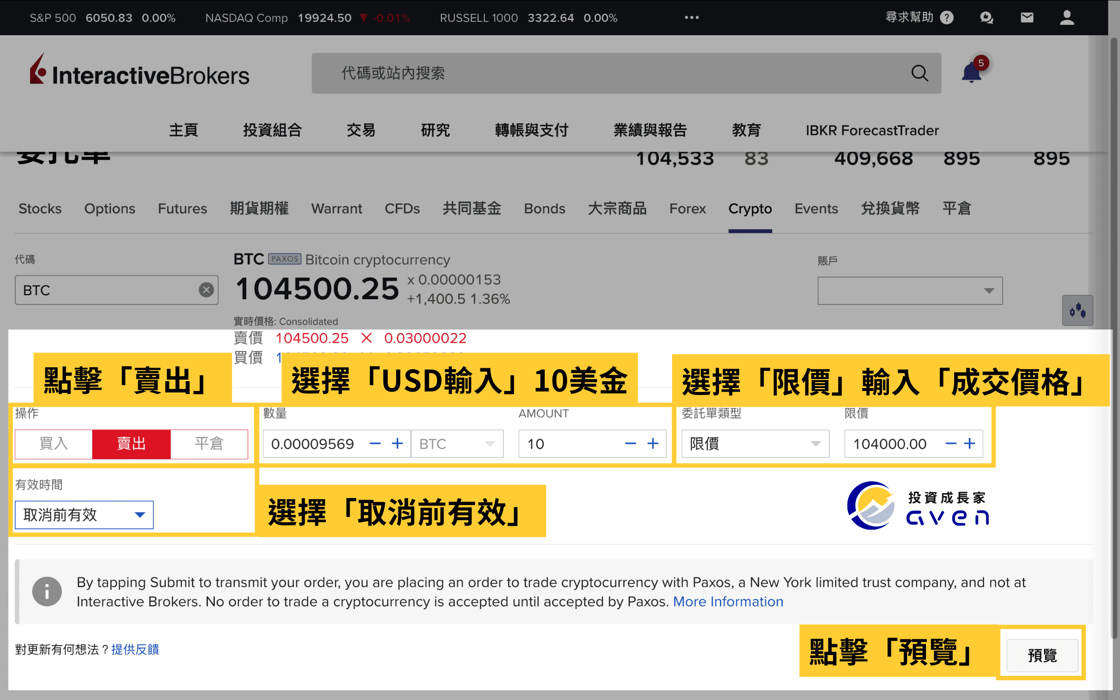Switch to the Warrant tab

pyautogui.click(x=337, y=208)
